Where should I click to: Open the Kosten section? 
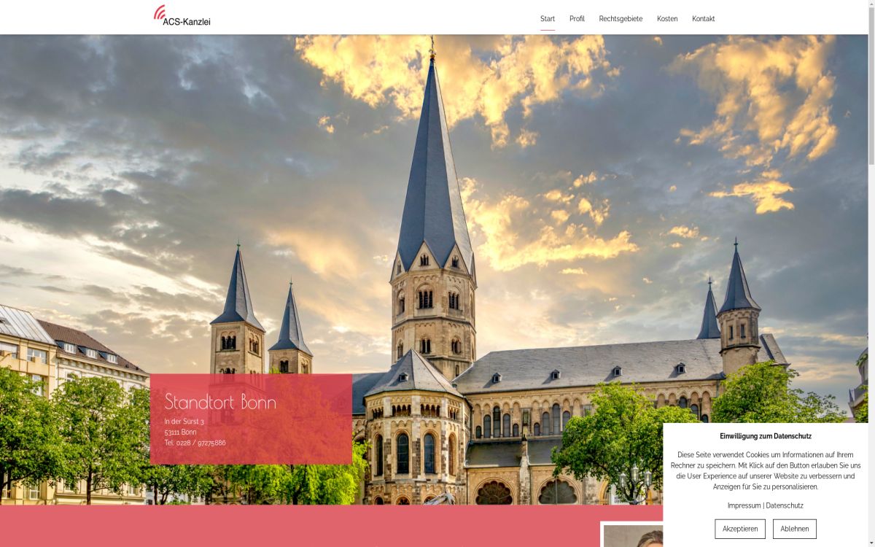tap(666, 18)
